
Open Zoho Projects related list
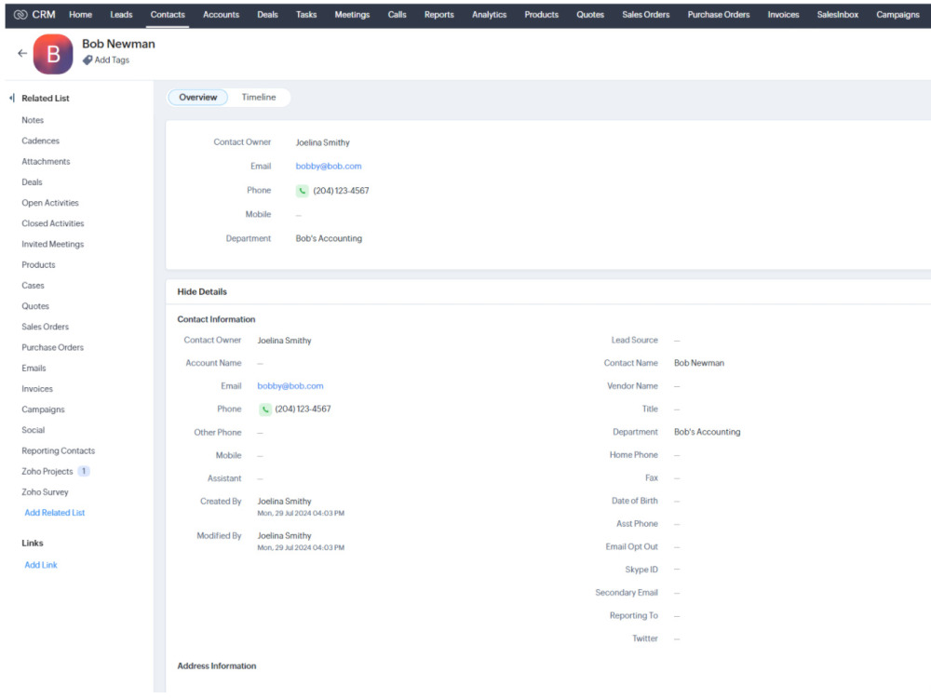[47, 471]
